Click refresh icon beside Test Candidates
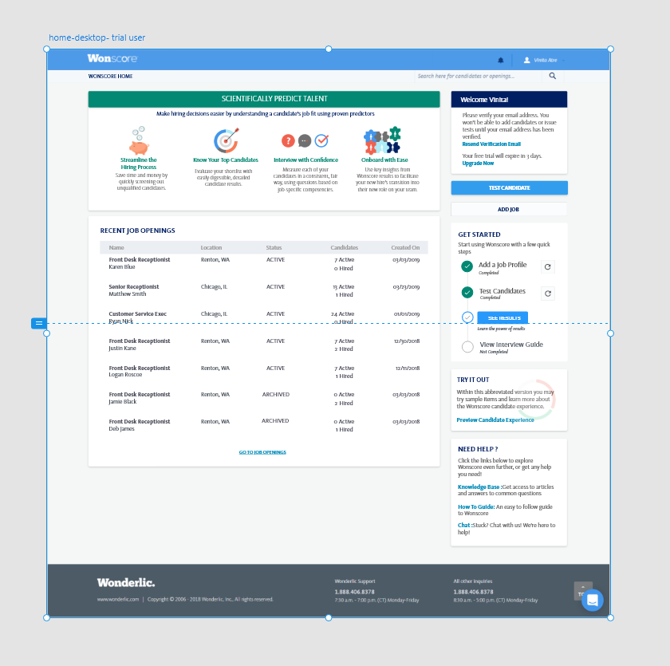This screenshot has height=666, width=670. click(x=548, y=294)
